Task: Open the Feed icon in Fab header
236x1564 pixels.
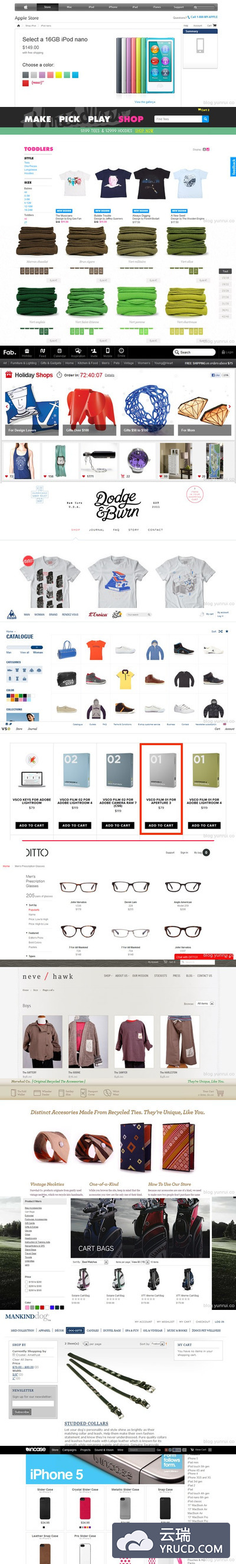Action: pyautogui.click(x=42, y=352)
